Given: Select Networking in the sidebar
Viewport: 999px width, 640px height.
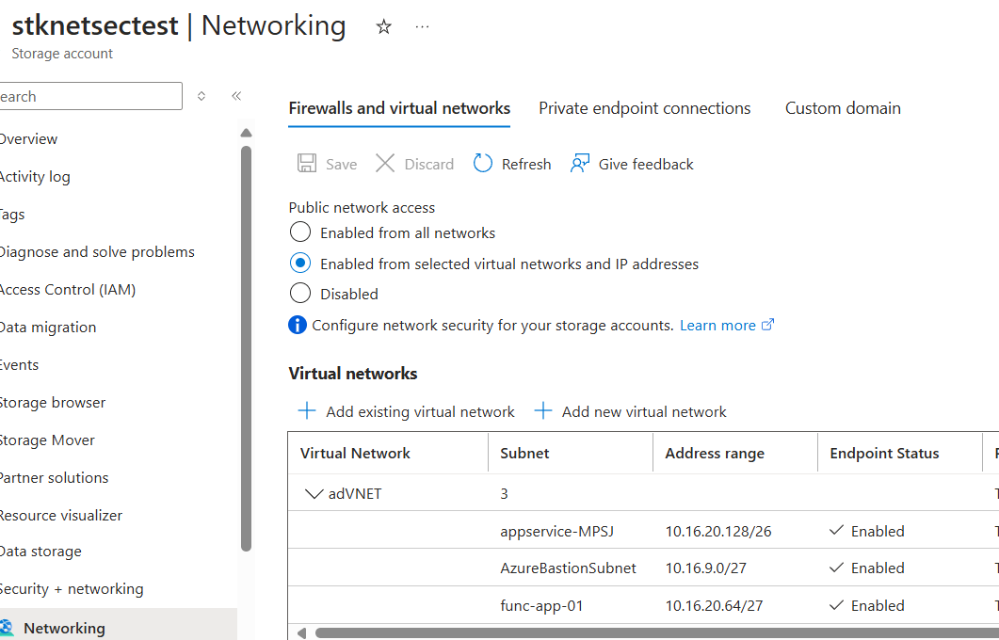Looking at the screenshot, I should (x=119, y=628).
